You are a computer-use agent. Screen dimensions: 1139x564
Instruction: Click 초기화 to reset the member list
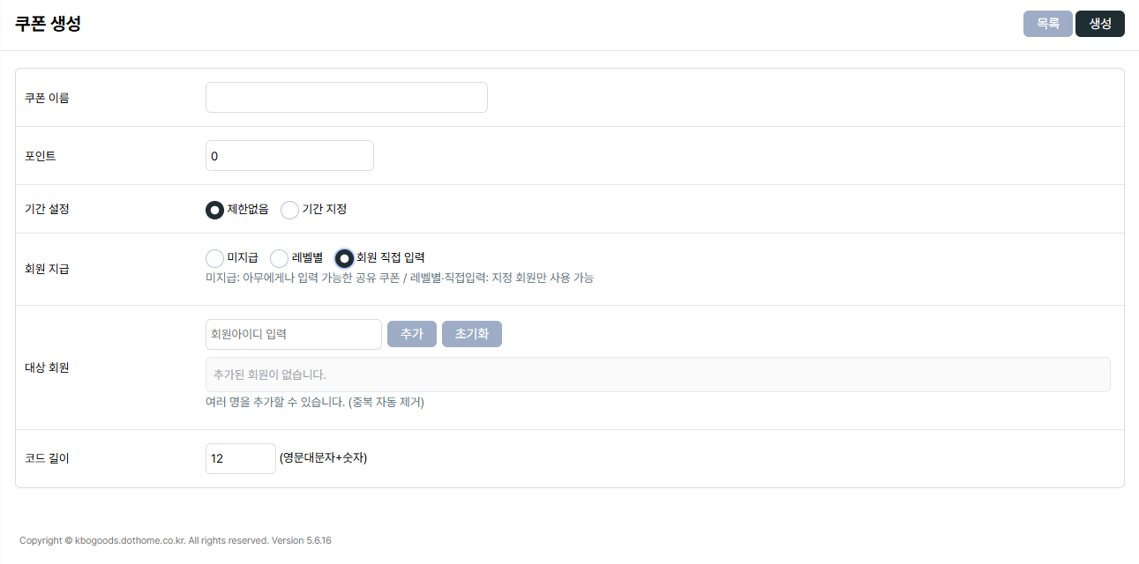tap(472, 334)
